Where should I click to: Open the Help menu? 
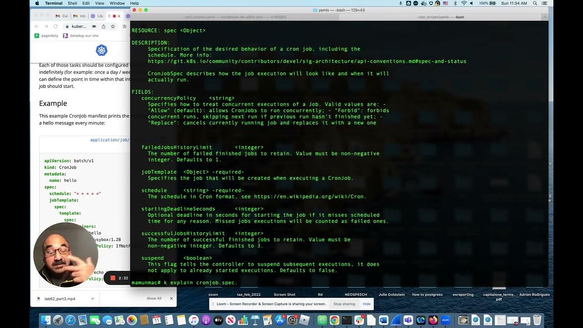point(134,3)
